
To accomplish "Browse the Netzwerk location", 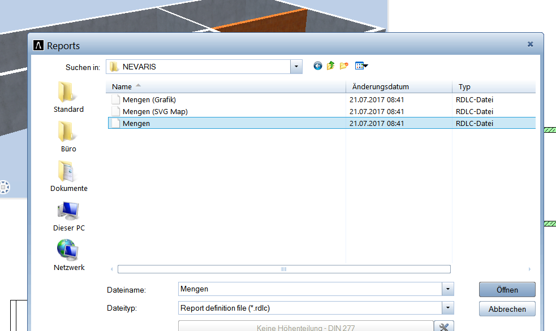I will [x=68, y=255].
